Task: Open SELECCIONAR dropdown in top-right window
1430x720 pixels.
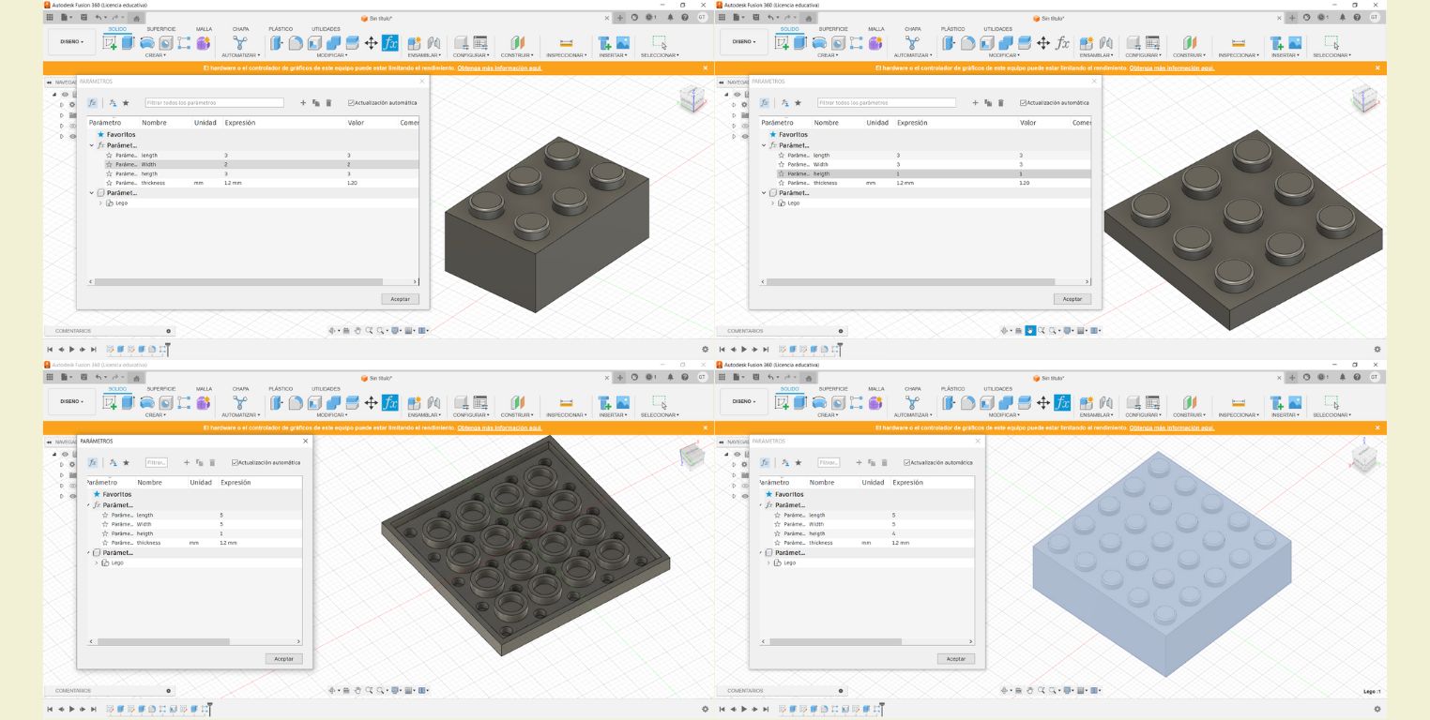Action: (x=1331, y=55)
